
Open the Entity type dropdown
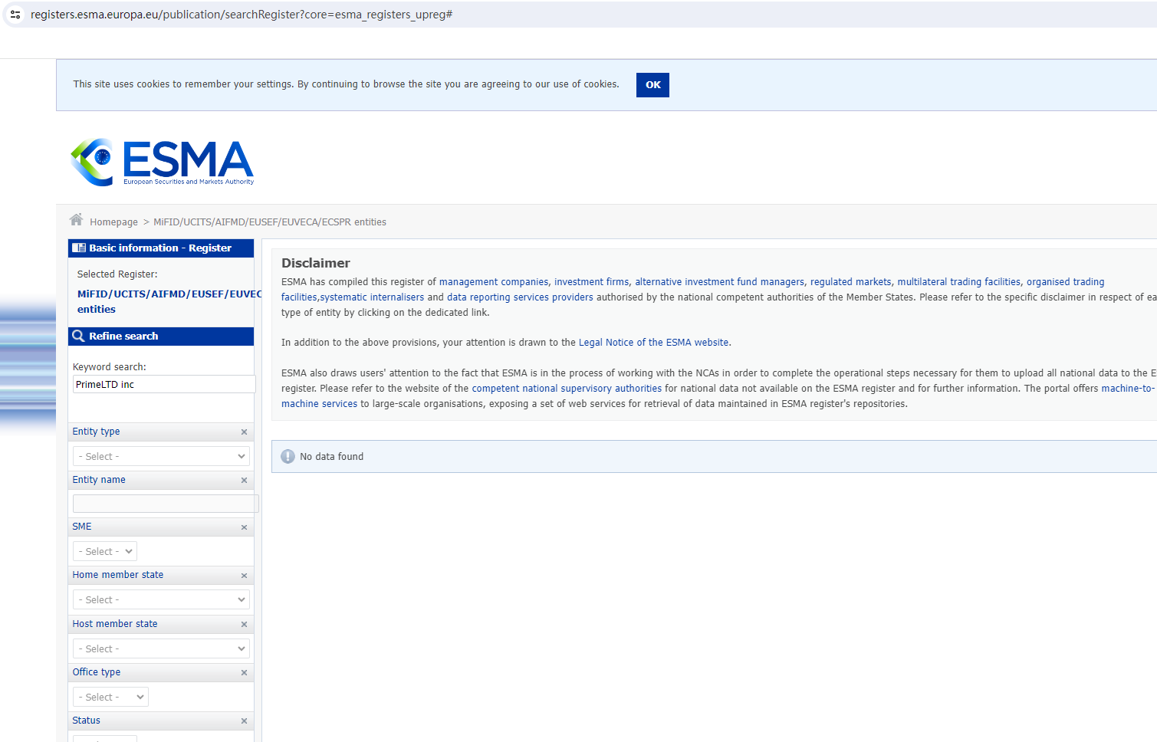(161, 456)
